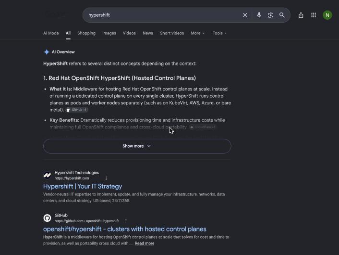This screenshot has width=339, height=255.
Task: Click the AI Overview label text
Action: (63, 52)
